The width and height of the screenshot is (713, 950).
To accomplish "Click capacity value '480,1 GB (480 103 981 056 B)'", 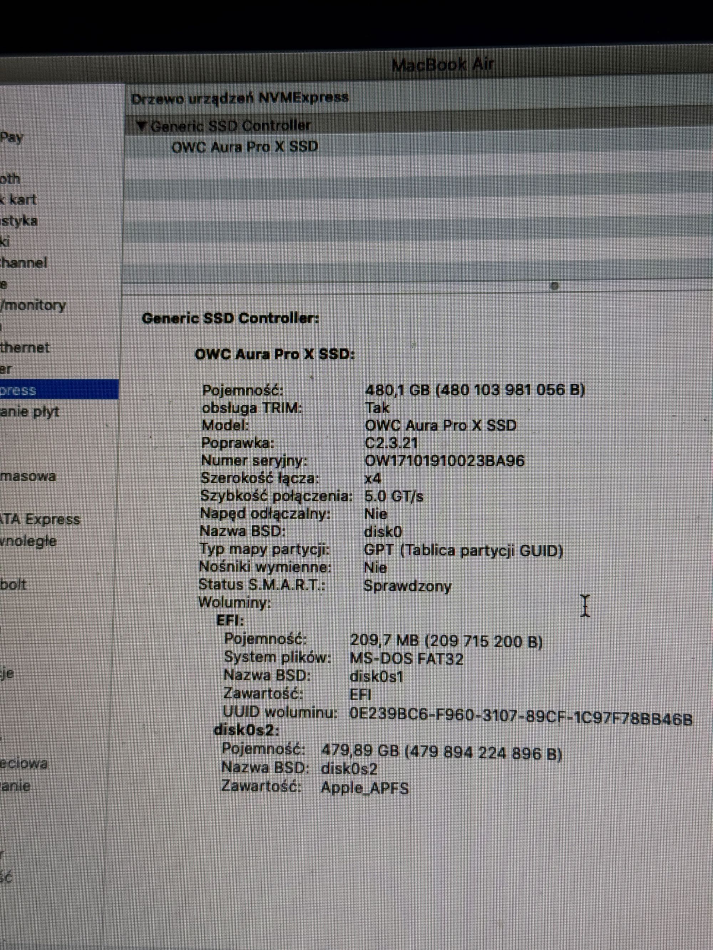I will [x=475, y=390].
